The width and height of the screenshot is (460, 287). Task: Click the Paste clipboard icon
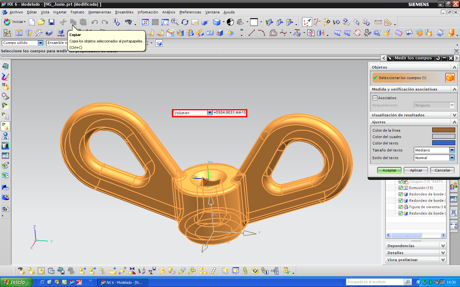83,22
